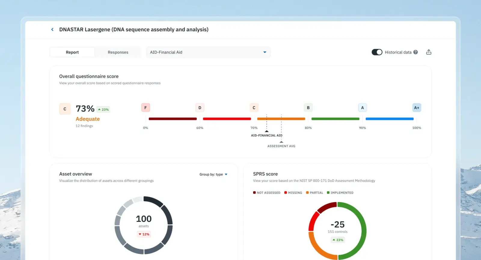Click the A+ grade badge
Viewport: 481px width, 260px height.
pyautogui.click(x=416, y=108)
